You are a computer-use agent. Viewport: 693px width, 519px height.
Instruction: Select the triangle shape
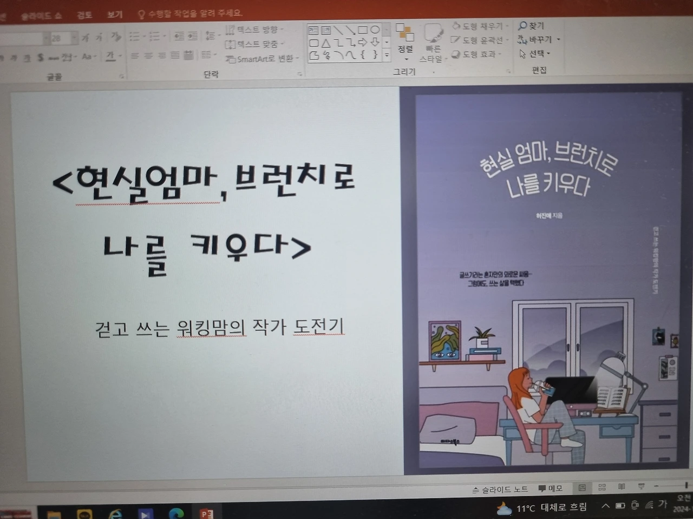pos(326,43)
